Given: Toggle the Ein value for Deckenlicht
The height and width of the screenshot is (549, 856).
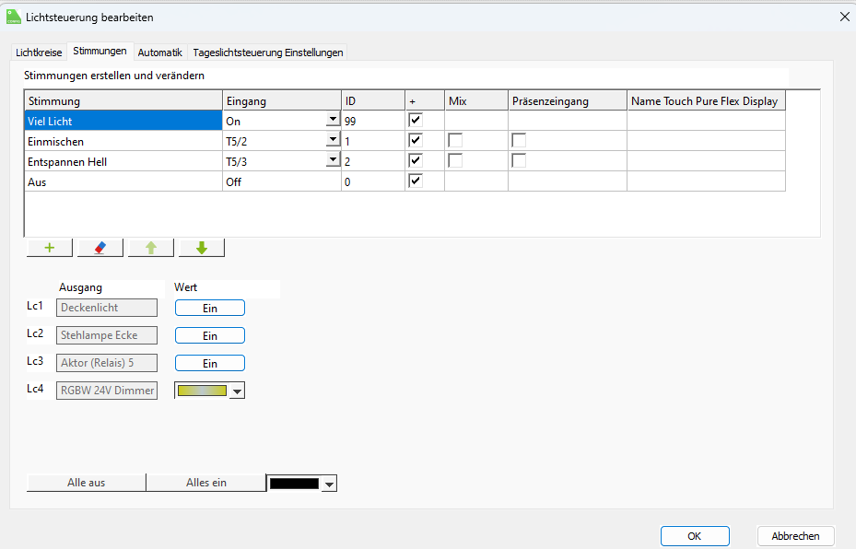Looking at the screenshot, I should pyautogui.click(x=209, y=309).
